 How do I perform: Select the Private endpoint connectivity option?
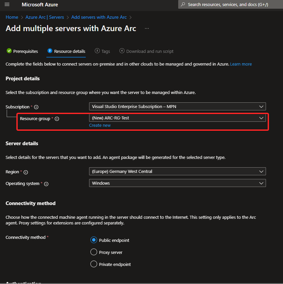point(94,264)
